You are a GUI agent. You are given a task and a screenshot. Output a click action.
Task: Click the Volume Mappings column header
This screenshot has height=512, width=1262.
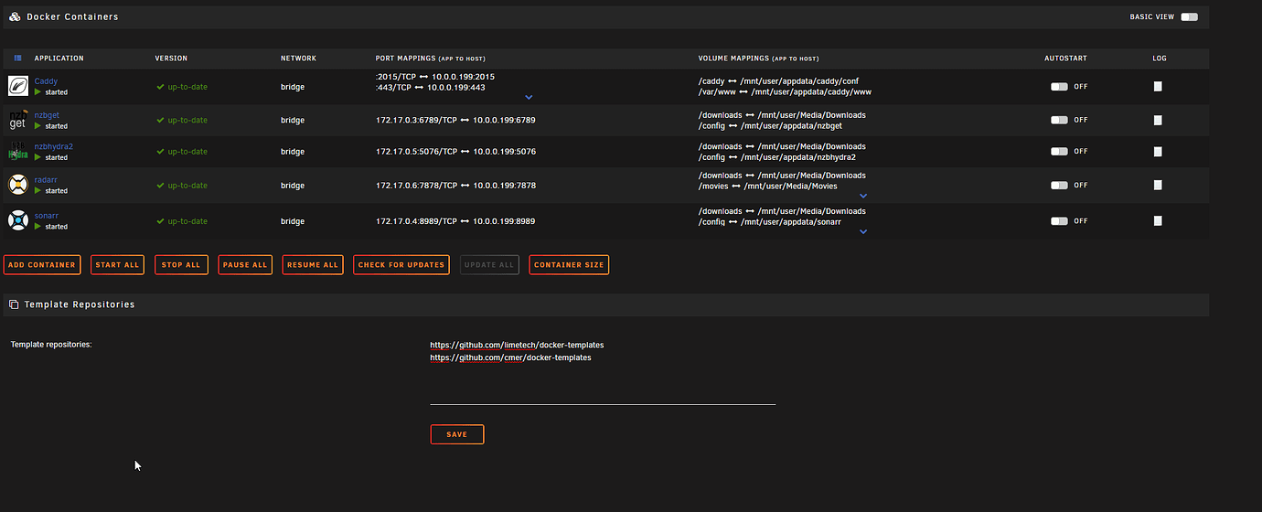point(758,59)
